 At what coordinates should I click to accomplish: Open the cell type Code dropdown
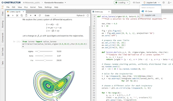[x=51, y=15]
